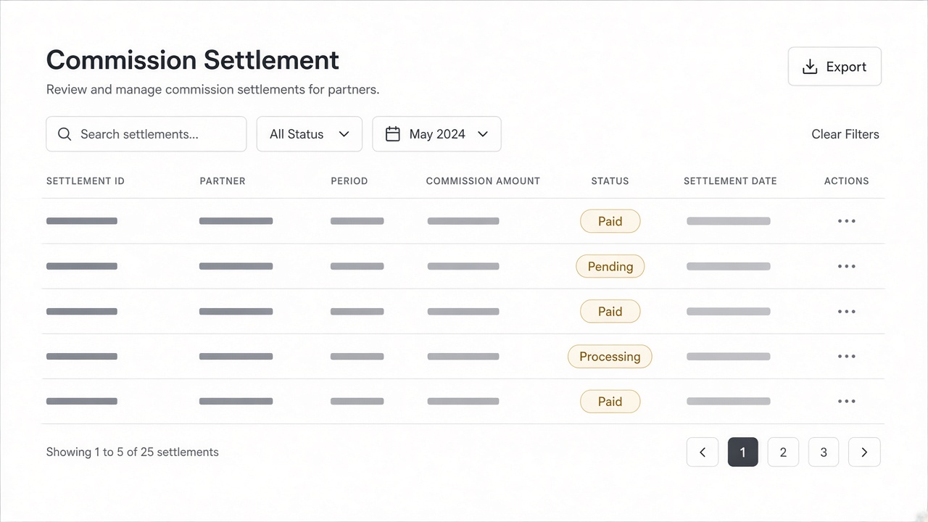Screen dimensions: 928x522
Task: Select page 1 in pagination
Action: pyautogui.click(x=742, y=452)
